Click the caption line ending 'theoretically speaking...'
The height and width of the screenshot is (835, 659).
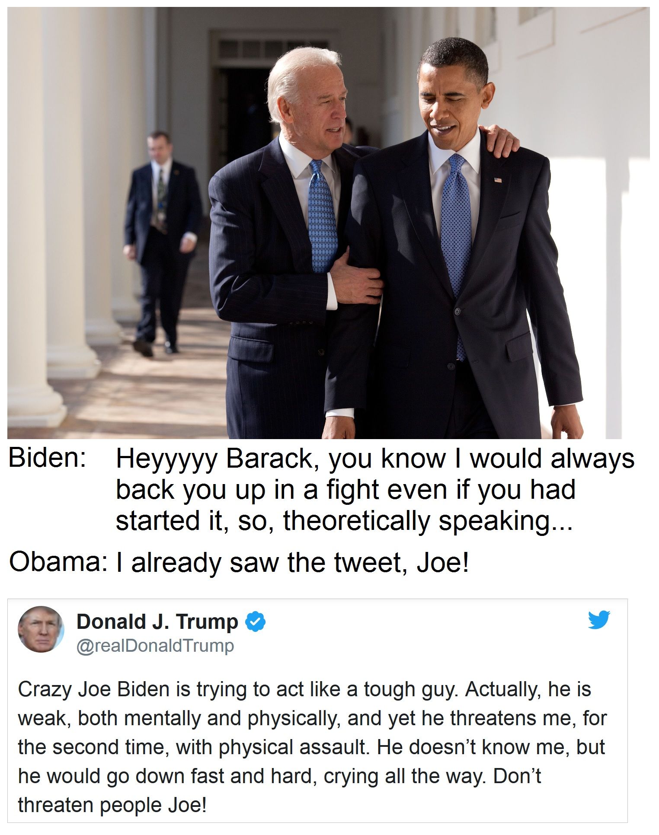[x=344, y=521]
